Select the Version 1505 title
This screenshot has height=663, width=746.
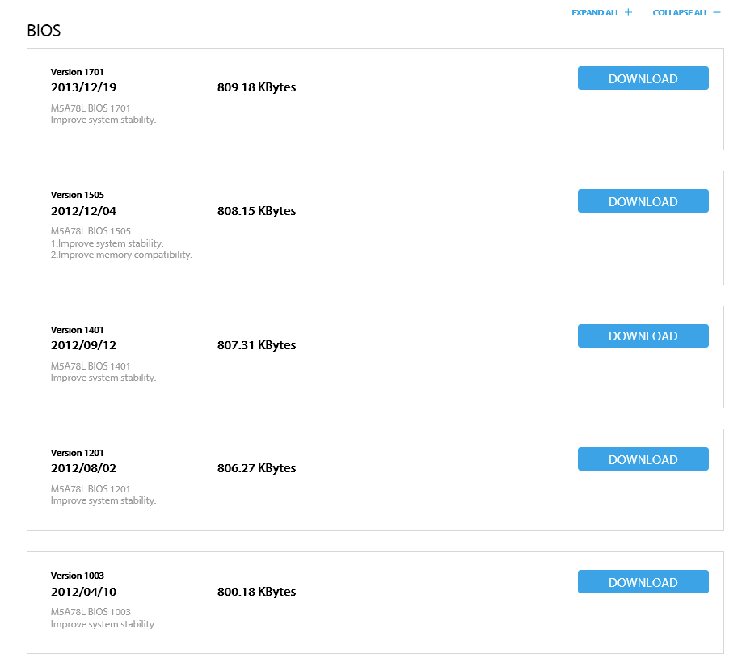[77, 195]
